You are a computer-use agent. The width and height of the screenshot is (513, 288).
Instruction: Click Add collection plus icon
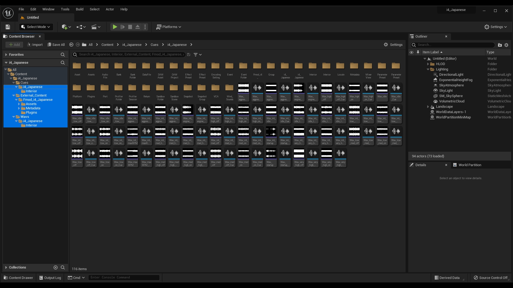56,267
